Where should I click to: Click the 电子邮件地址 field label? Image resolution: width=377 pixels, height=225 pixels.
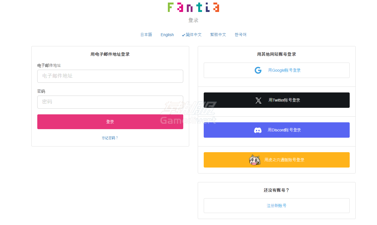49,65
